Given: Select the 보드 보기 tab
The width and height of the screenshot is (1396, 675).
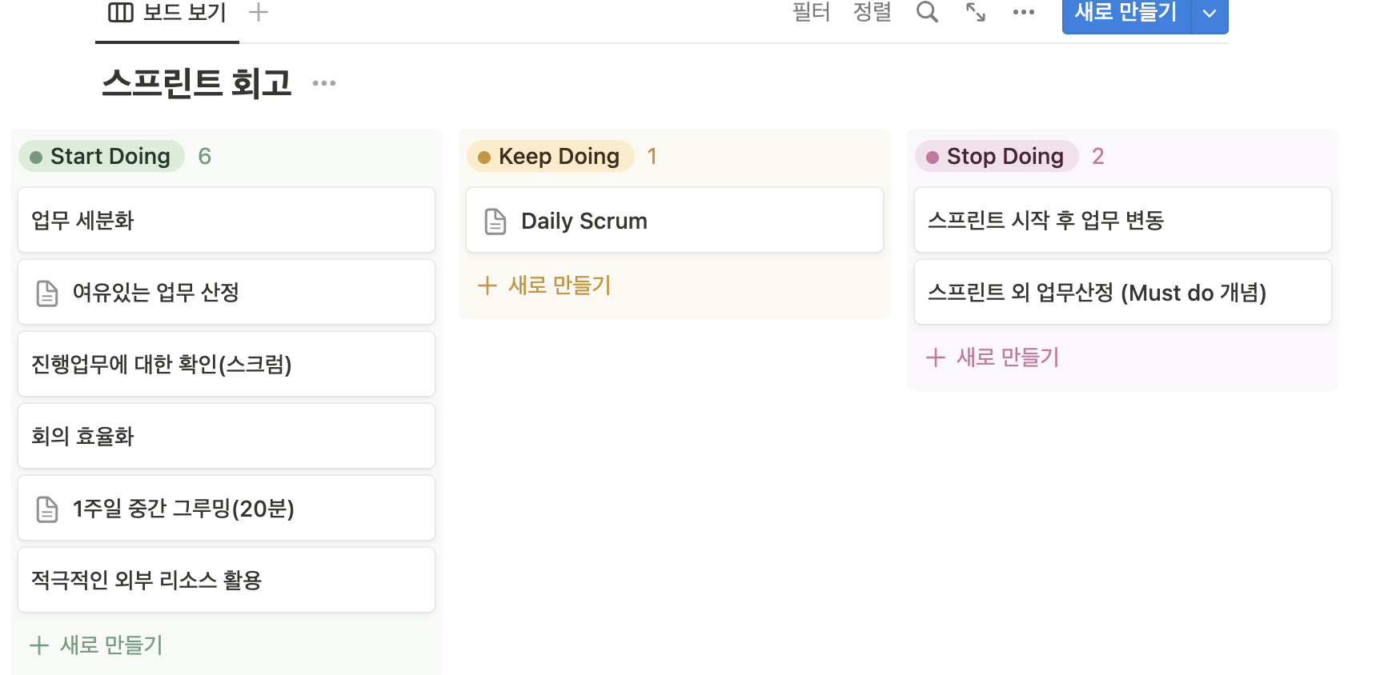Looking at the screenshot, I should (167, 13).
